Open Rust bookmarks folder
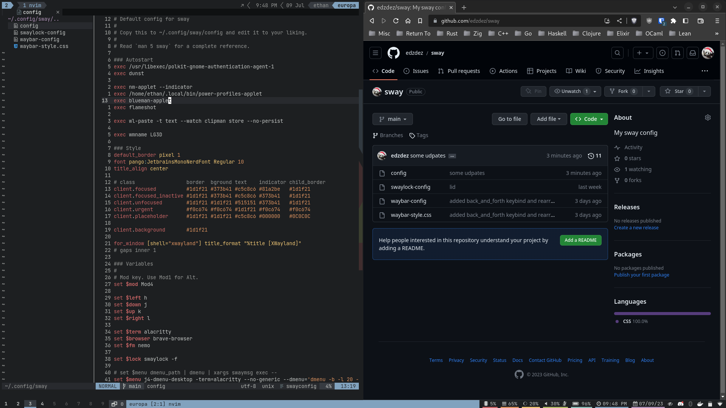Image resolution: width=726 pixels, height=408 pixels. [447, 34]
